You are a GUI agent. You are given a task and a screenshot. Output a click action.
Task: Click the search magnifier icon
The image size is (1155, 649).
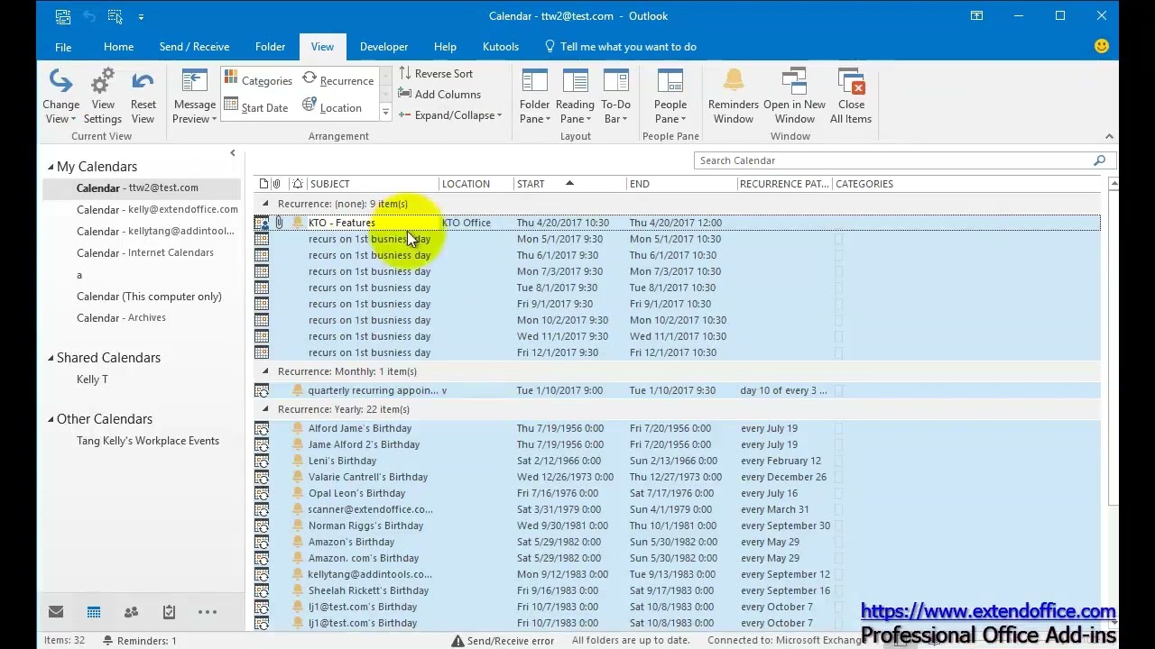pyautogui.click(x=1099, y=160)
